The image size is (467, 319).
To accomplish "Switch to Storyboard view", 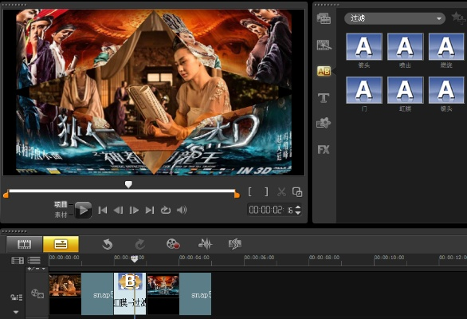I will tap(25, 245).
